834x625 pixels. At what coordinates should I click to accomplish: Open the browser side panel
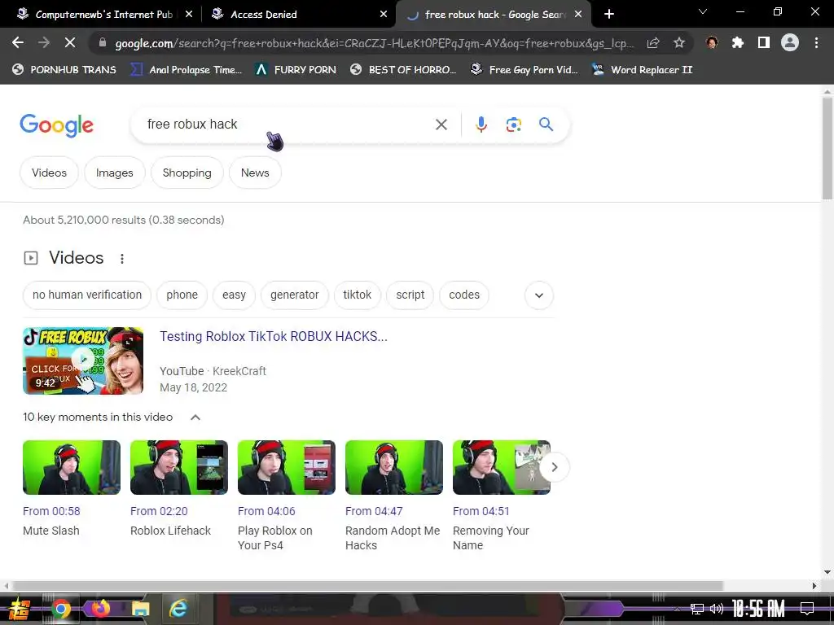tap(764, 42)
